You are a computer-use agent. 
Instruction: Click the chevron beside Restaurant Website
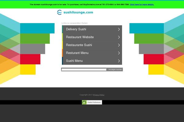[x=119, y=37]
